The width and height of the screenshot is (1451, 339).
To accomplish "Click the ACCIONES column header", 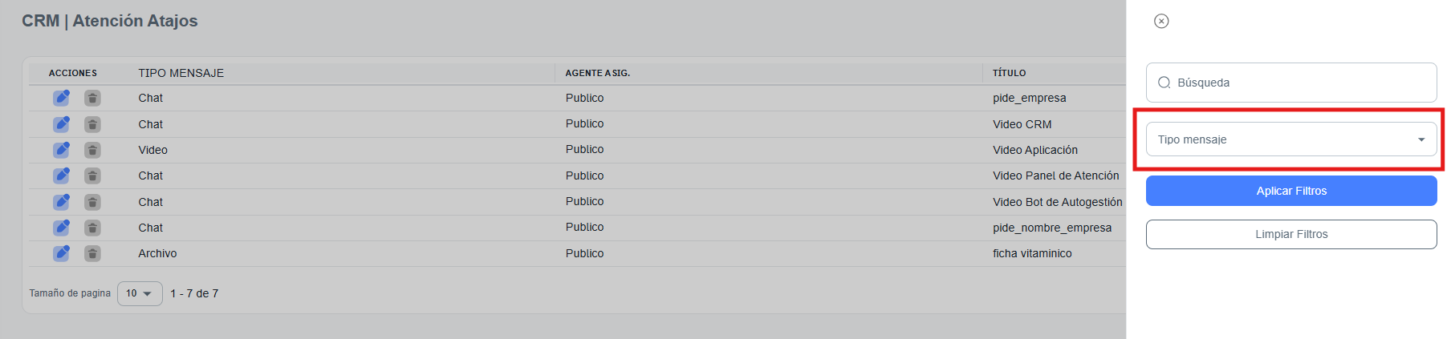I will tap(72, 73).
